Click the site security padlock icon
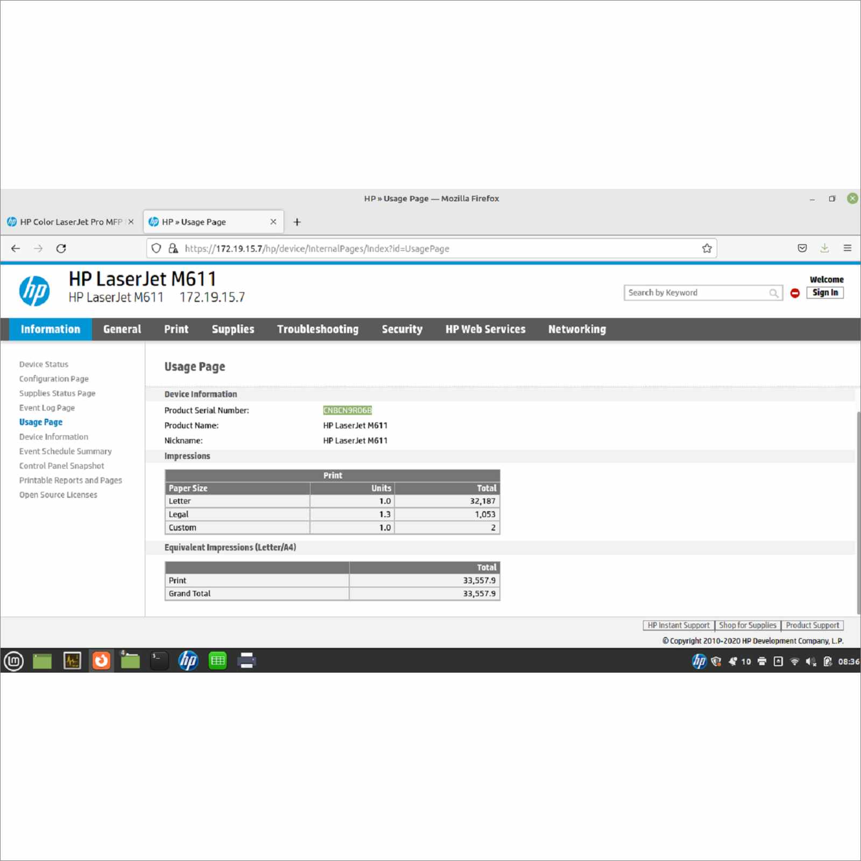This screenshot has width=861, height=861. [x=173, y=248]
